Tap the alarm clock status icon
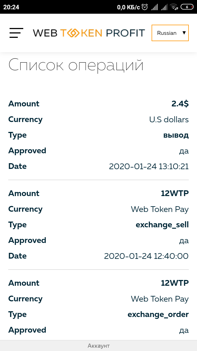 145,7
